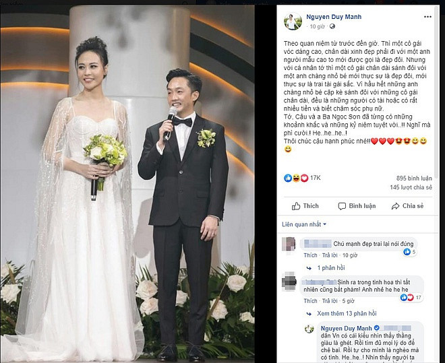Viewport: 445px width, 363px height.
Task: Open the 145 lượt chia sẻ link
Action: click(411, 187)
